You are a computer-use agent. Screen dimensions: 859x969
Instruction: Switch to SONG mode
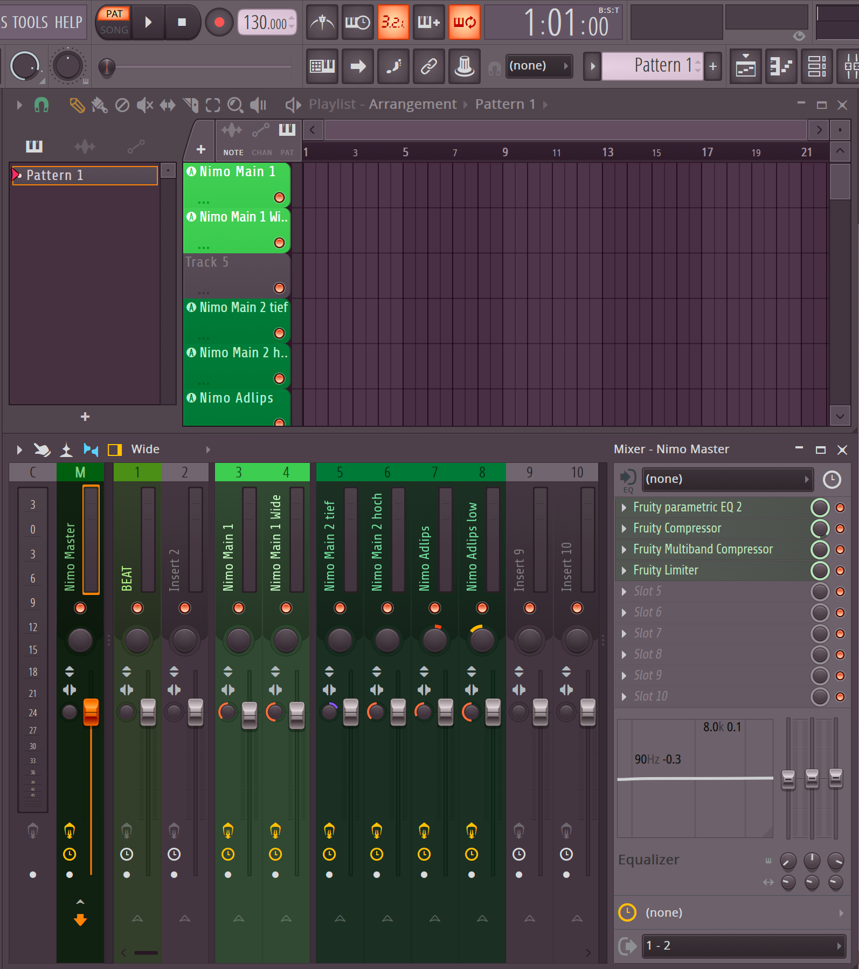[x=114, y=30]
